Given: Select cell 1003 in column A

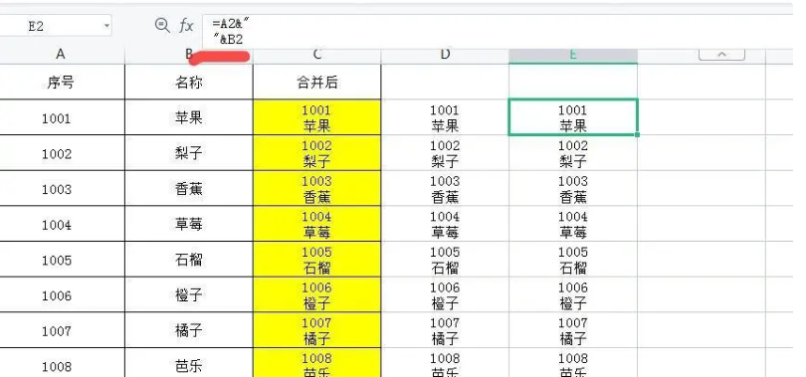Looking at the screenshot, I should point(61,189).
